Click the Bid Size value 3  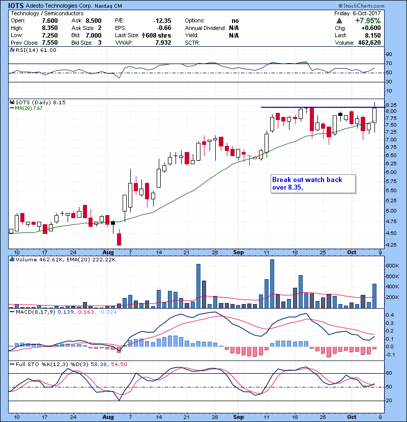pos(100,43)
